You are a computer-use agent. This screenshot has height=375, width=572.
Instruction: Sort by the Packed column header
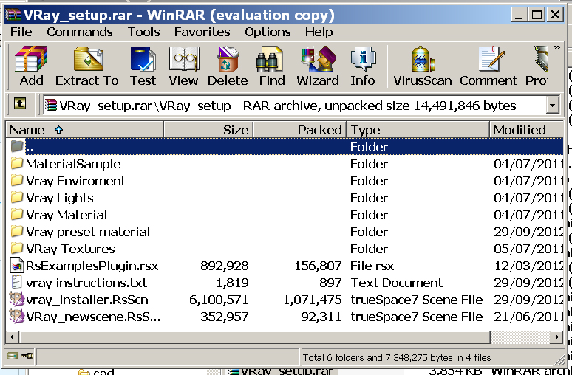(x=299, y=130)
